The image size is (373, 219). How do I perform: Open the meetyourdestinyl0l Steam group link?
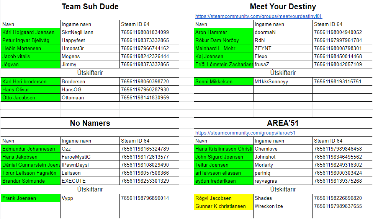258,16
